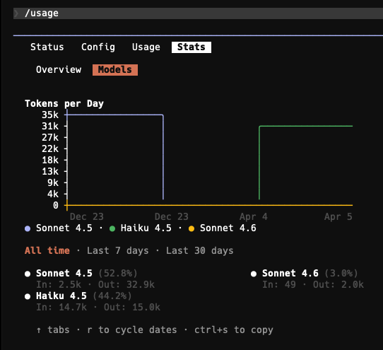Click the Sonnet 4.5 (52.8%) stats heading
The image size is (383, 350).
click(87, 273)
